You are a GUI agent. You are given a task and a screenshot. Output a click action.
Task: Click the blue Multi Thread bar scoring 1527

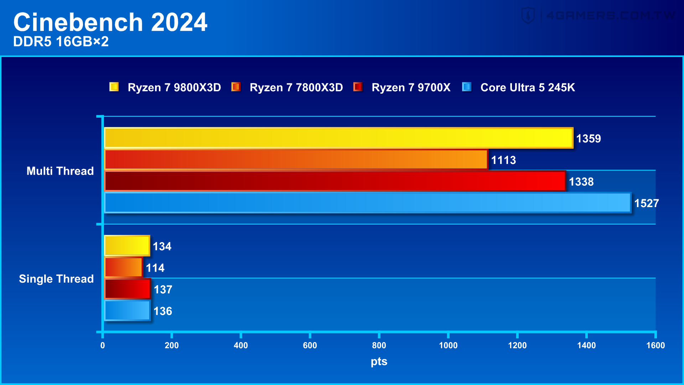point(368,203)
